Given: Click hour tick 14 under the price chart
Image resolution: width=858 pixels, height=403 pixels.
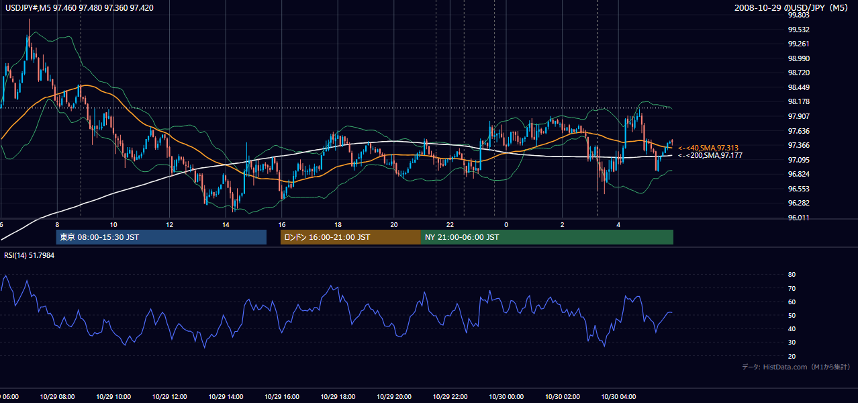Looking at the screenshot, I should tap(226, 224).
